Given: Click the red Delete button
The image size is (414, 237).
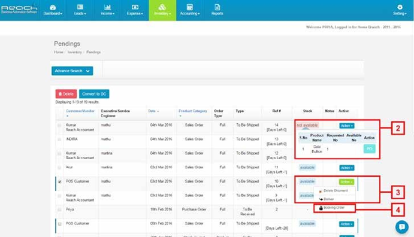Looking at the screenshot, I should click(66, 94).
